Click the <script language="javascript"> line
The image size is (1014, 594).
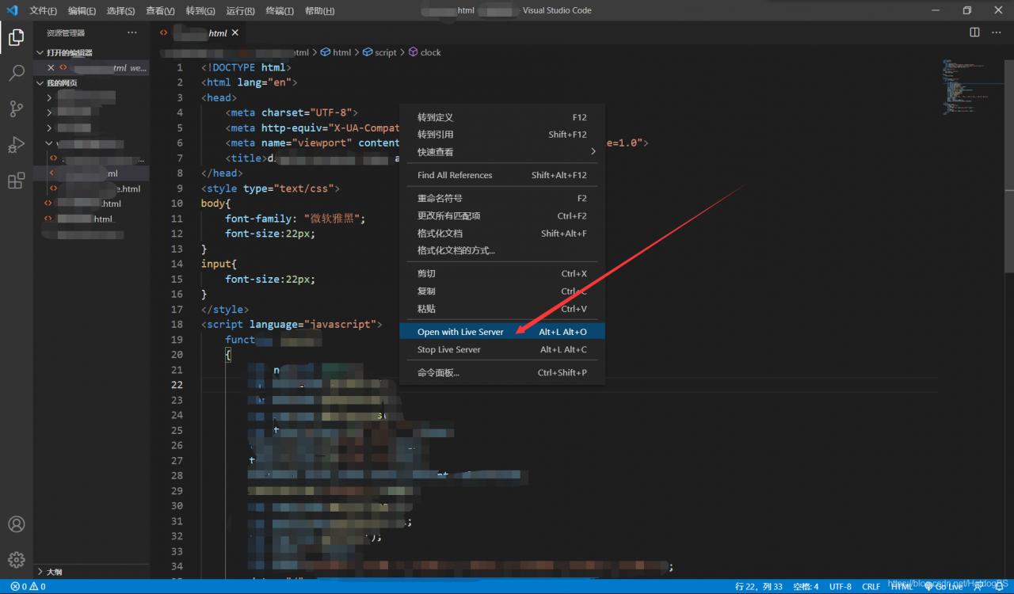coord(292,325)
